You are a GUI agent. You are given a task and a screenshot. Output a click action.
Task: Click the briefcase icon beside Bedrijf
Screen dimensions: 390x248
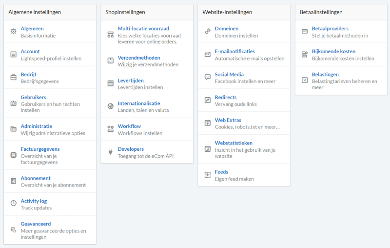[14, 78]
